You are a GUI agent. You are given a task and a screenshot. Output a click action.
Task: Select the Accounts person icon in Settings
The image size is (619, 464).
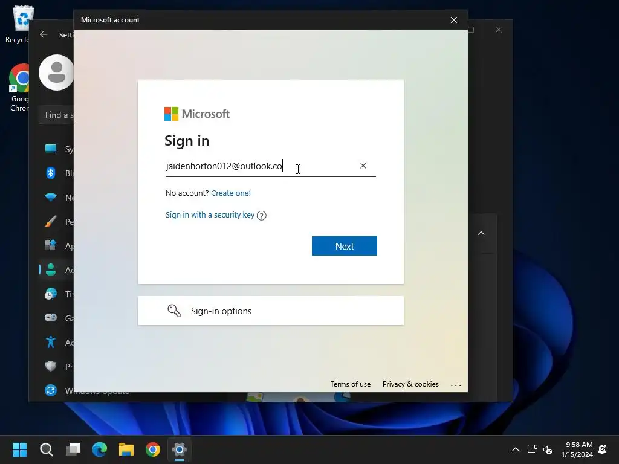(x=51, y=269)
